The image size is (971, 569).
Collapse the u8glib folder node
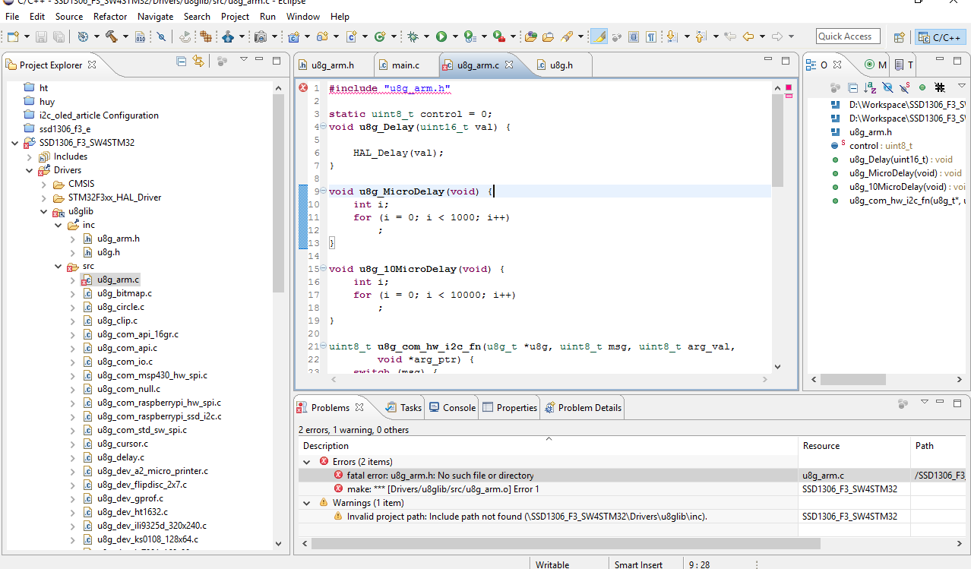click(44, 211)
